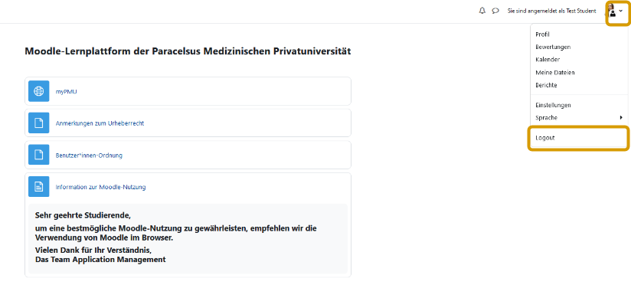This screenshot has width=631, height=285.
Task: Select Berichte in the user menu
Action: pos(546,85)
